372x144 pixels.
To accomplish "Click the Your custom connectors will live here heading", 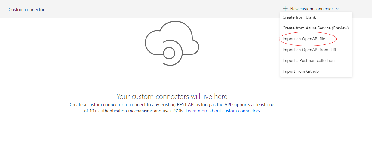I will click(172, 97).
